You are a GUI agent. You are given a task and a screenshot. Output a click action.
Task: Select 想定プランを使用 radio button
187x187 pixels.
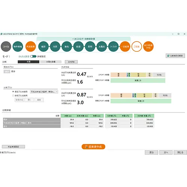tap(13, 92)
